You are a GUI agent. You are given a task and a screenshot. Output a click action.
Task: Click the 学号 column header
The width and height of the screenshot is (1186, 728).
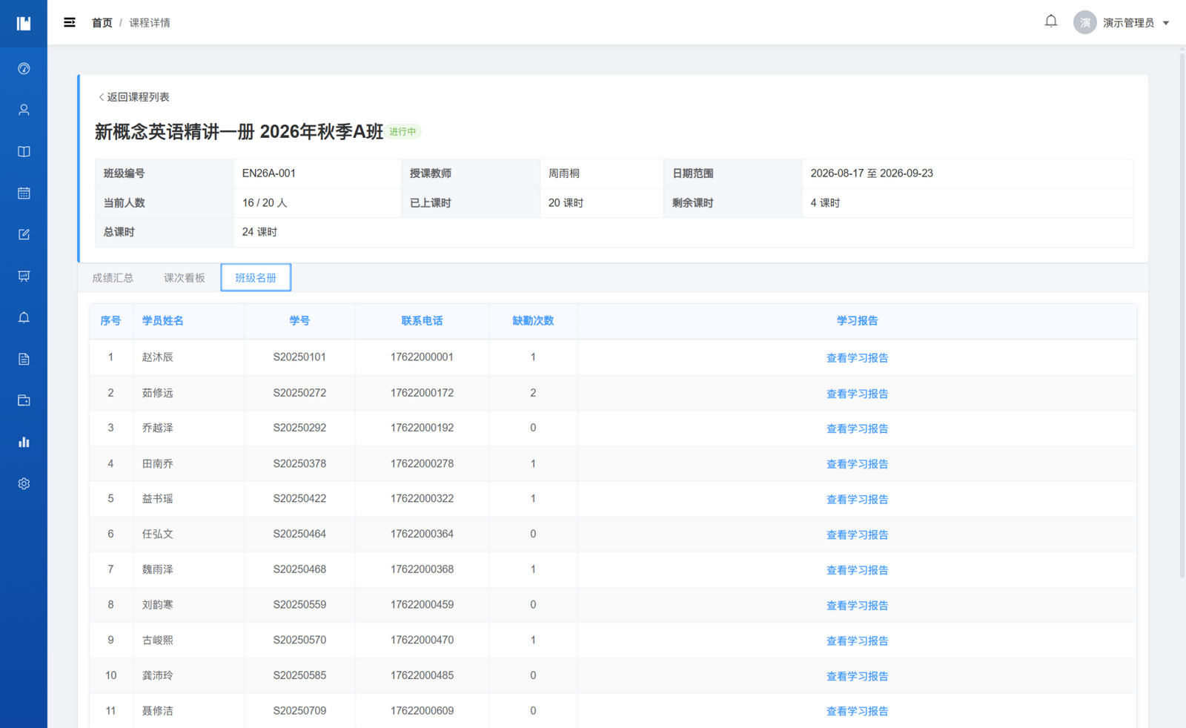[x=299, y=321]
